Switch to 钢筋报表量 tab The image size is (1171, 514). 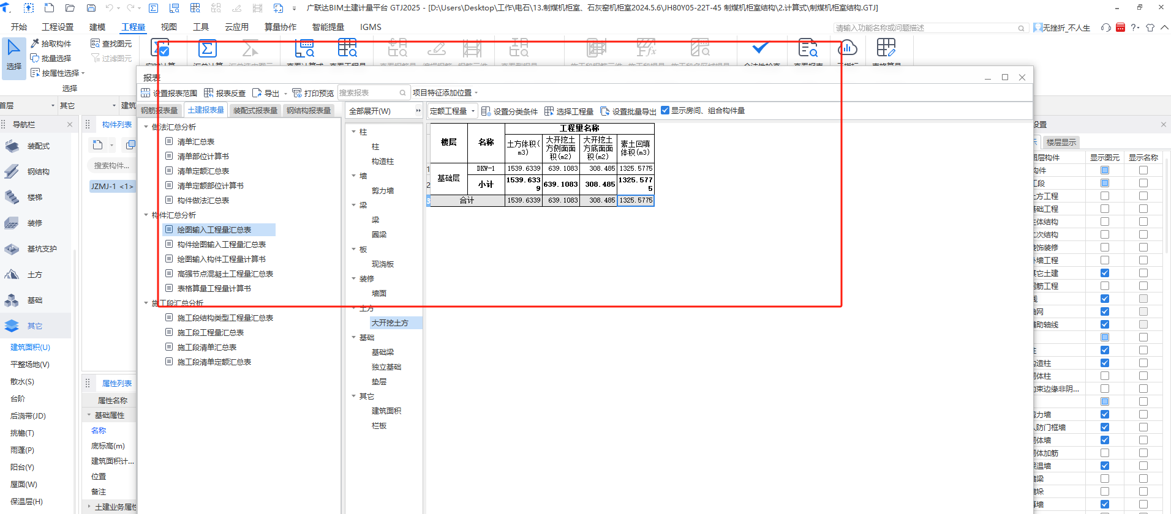pos(159,111)
